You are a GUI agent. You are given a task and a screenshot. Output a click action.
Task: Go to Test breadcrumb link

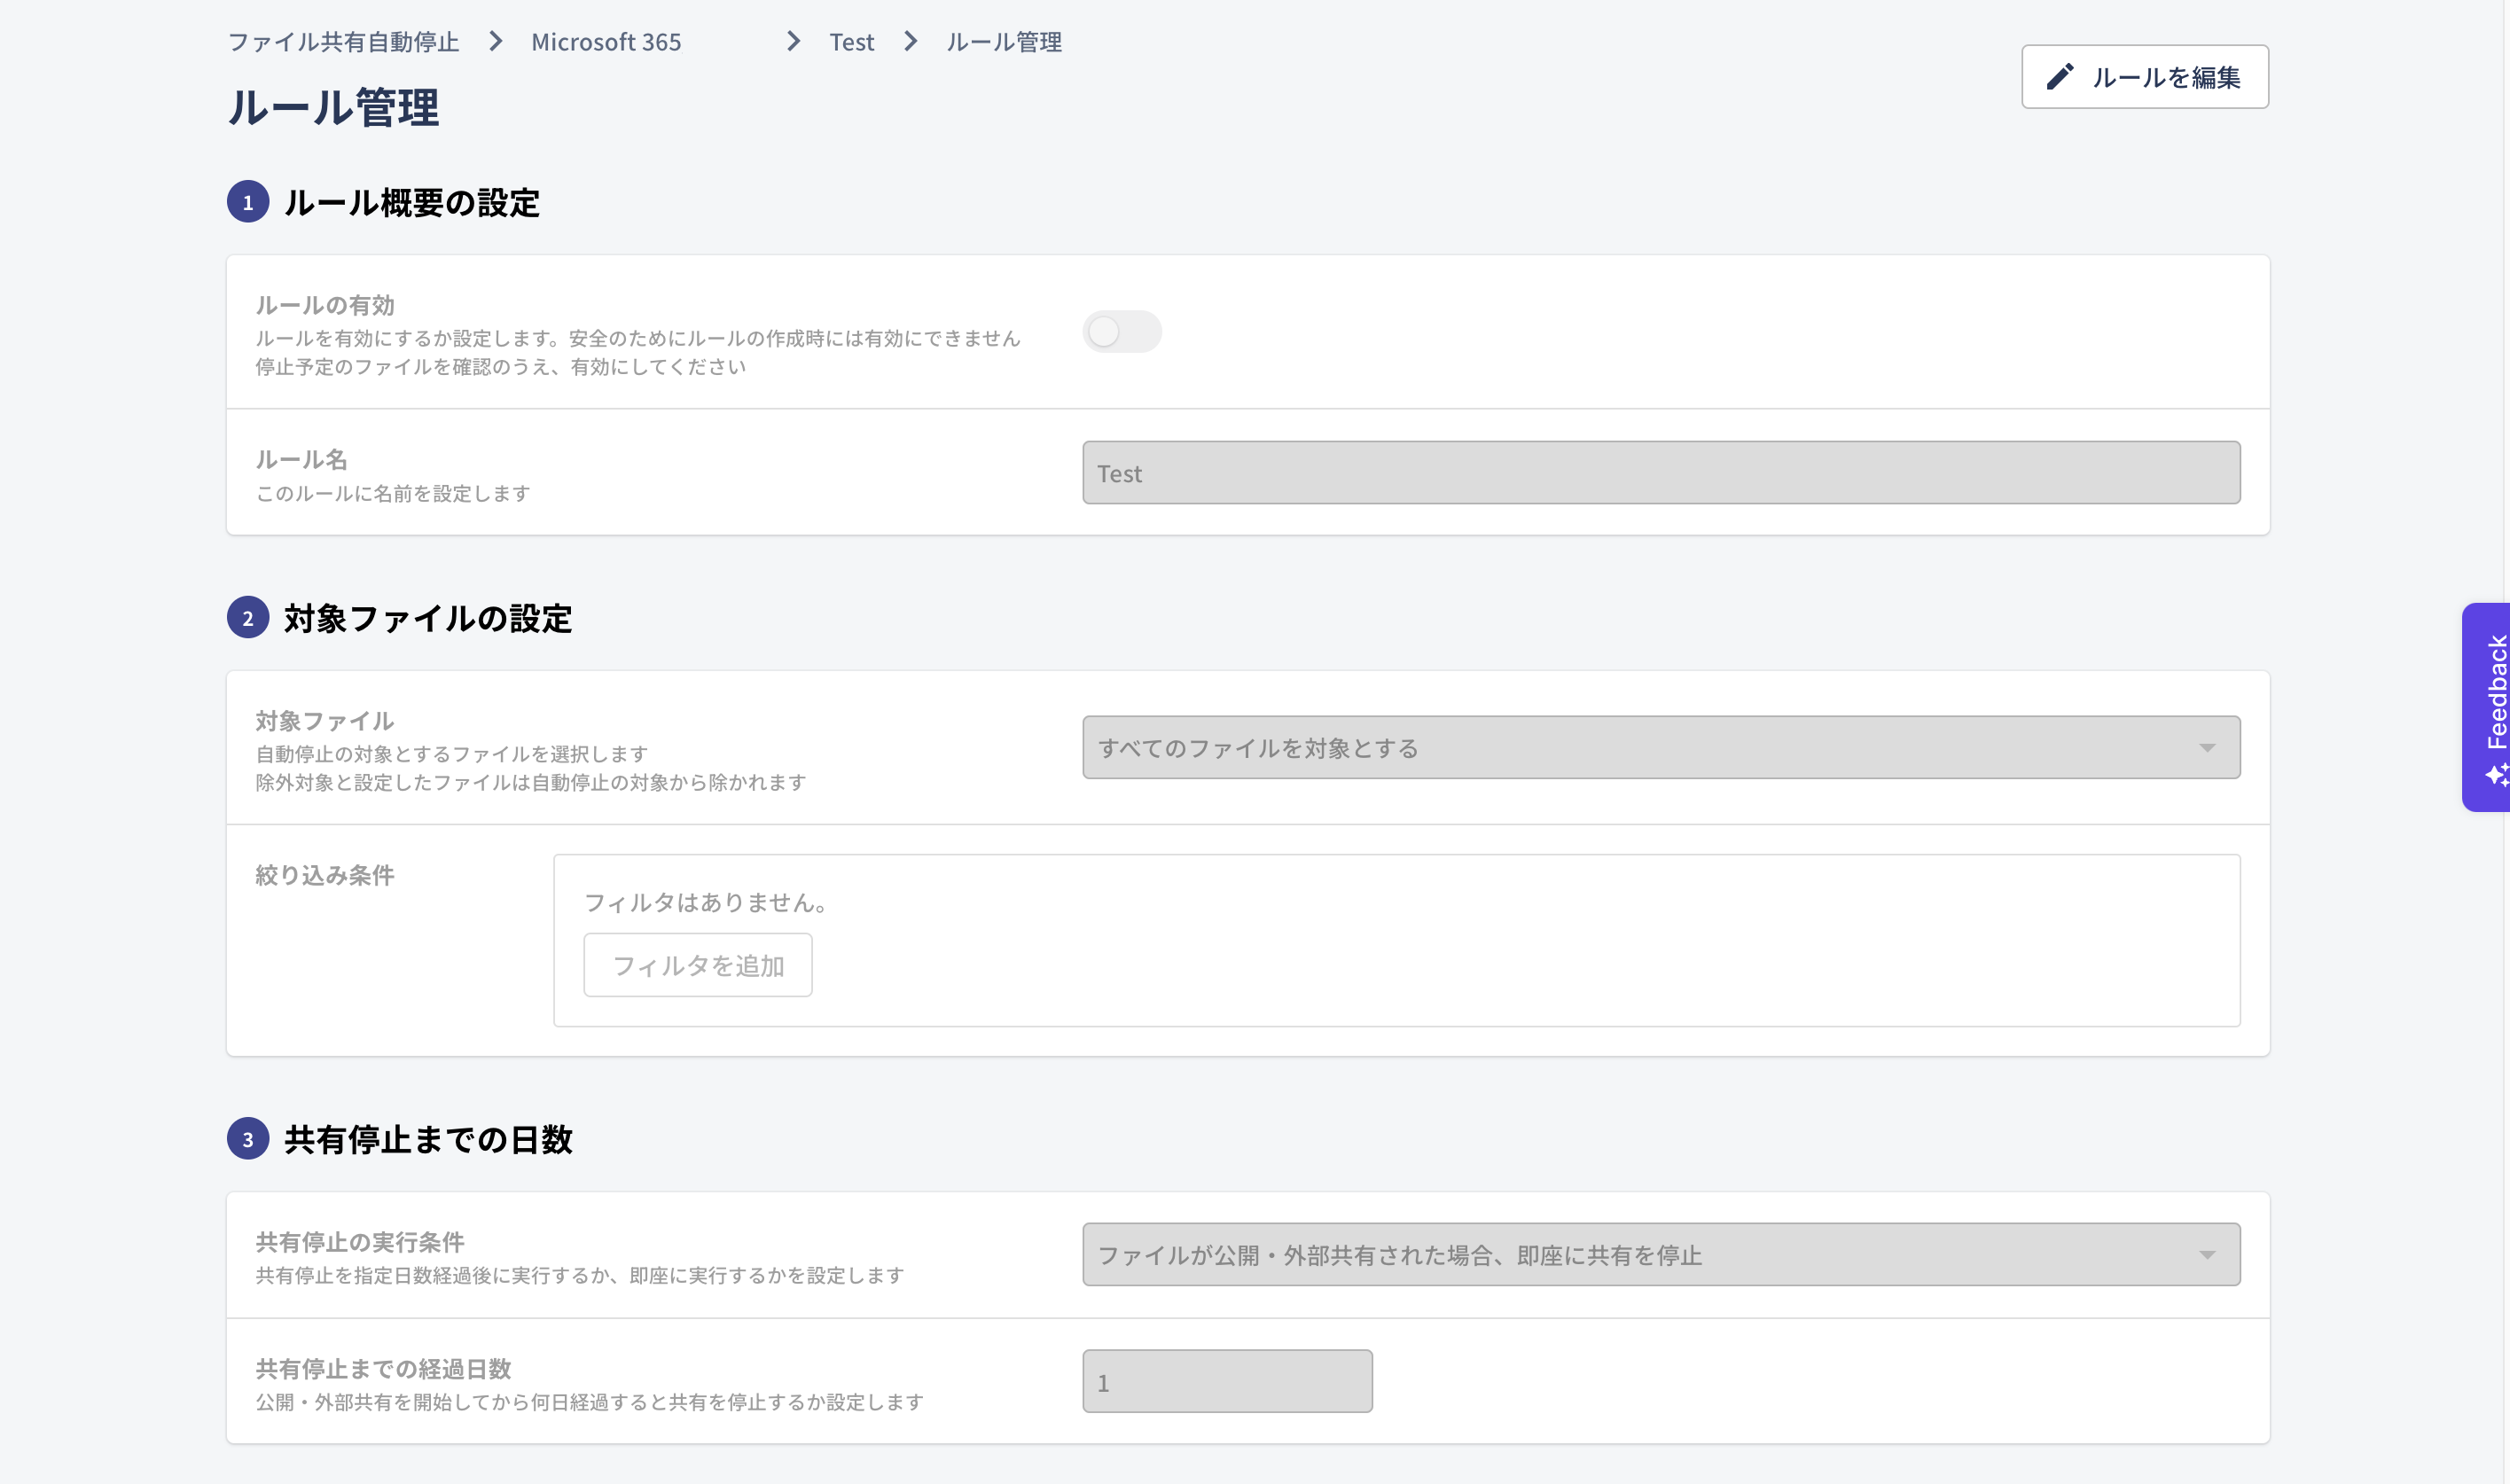pyautogui.click(x=851, y=42)
